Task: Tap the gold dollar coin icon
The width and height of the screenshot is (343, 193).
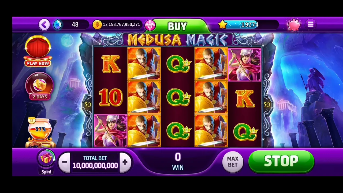Action: point(97,25)
